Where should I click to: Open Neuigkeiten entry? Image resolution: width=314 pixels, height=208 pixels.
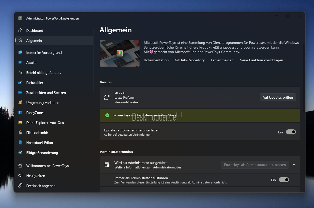(54, 176)
